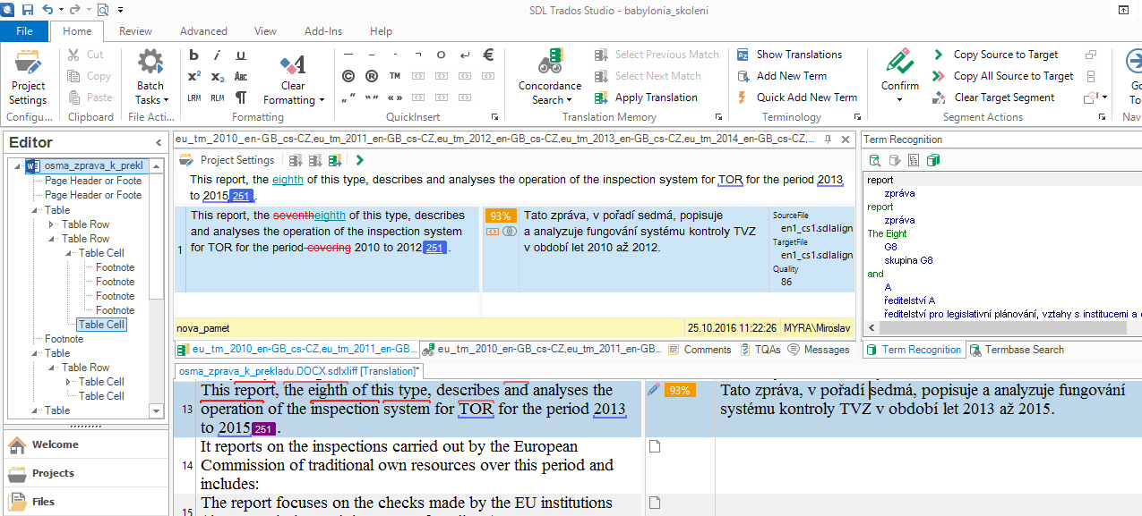Switch to the Termbase Search tab
The image size is (1142, 516).
tap(1017, 350)
